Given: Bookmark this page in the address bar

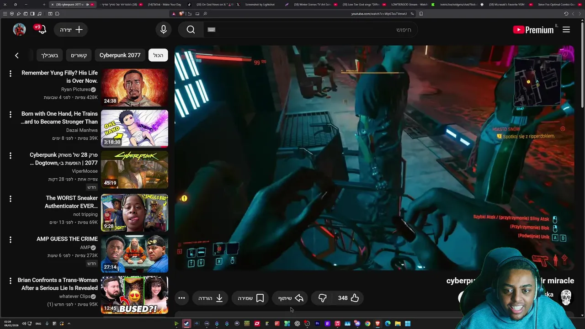Looking at the screenshot, I should pyautogui.click(x=421, y=14).
